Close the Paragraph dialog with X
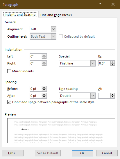The width and height of the screenshot is (120, 159). click(x=113, y=4)
